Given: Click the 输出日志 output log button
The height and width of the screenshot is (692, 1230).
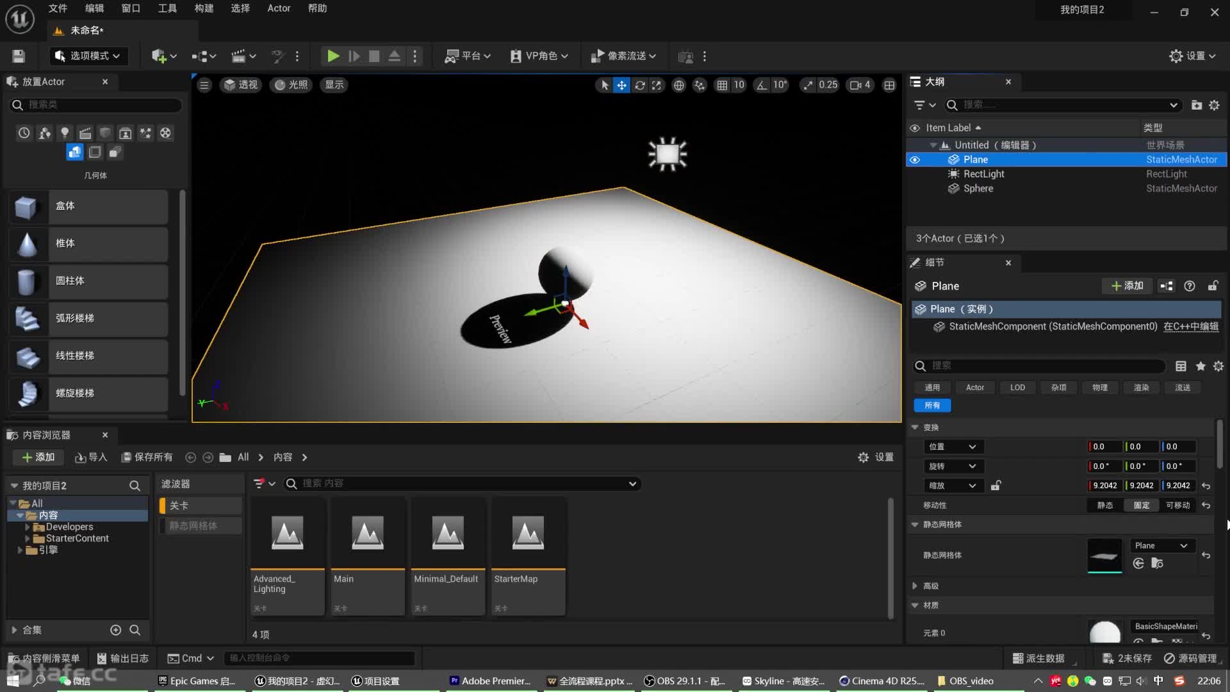Looking at the screenshot, I should pos(122,659).
